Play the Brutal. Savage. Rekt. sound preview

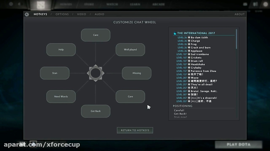click(189, 91)
